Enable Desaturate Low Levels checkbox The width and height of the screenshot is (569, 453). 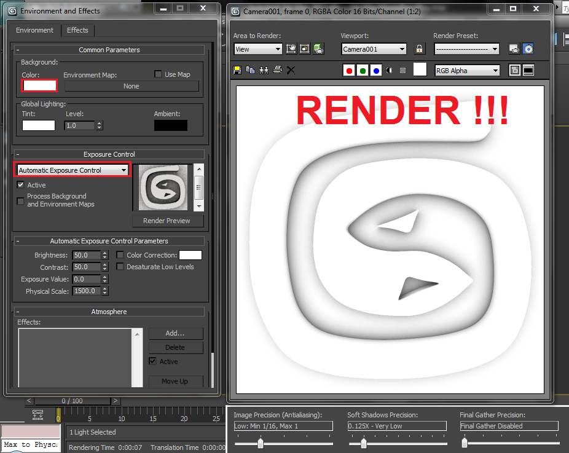click(x=120, y=266)
